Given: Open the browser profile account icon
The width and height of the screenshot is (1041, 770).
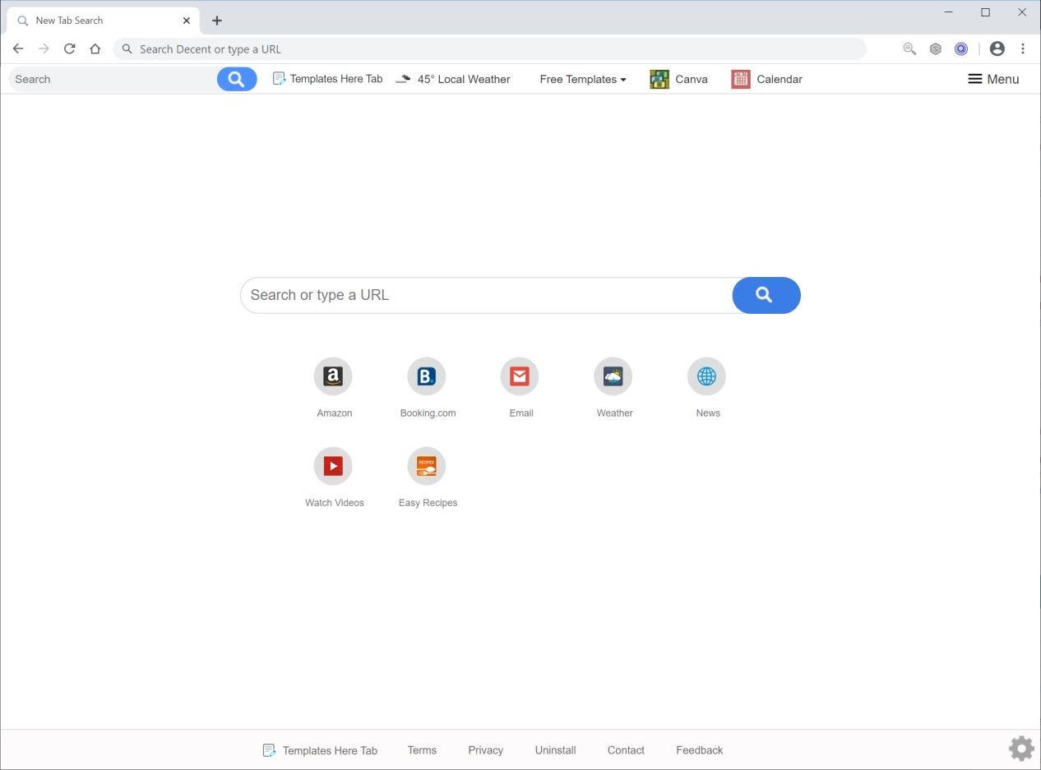Looking at the screenshot, I should click(x=997, y=48).
